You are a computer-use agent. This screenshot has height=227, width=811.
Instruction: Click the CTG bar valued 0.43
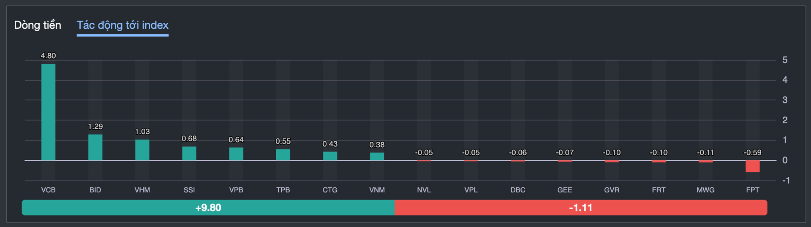tap(330, 156)
